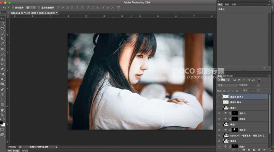Show the 图层 4 layer

(x=219, y=108)
